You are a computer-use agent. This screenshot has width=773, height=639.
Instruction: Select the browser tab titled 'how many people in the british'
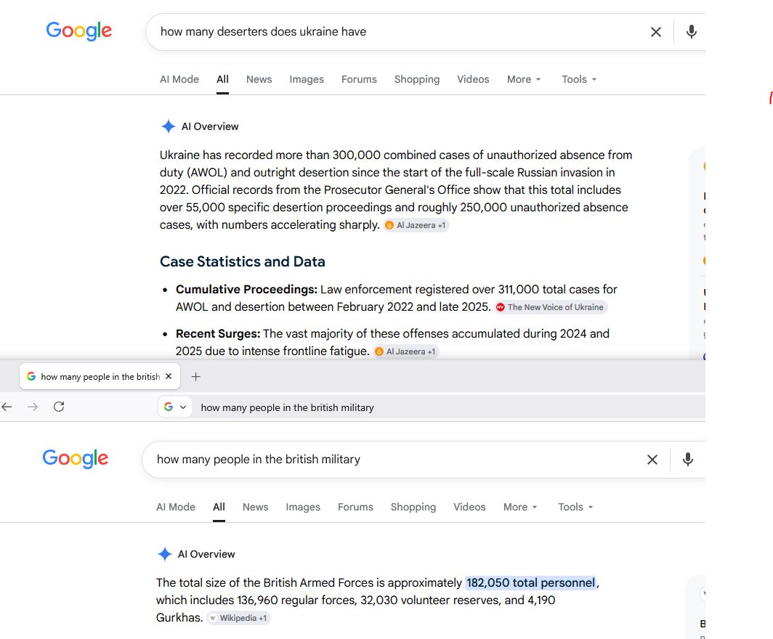pos(100,376)
